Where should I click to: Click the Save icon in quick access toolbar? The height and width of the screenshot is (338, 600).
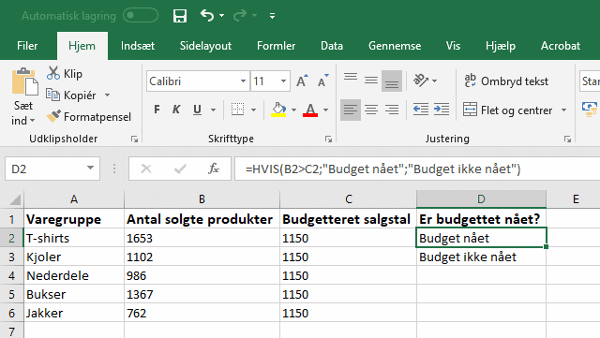pos(180,16)
